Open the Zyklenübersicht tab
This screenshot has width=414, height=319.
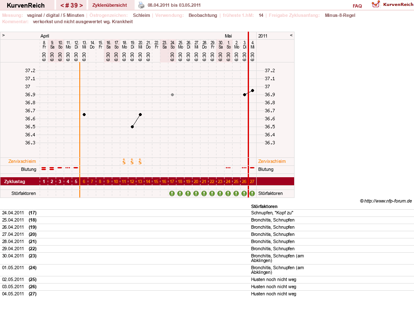click(x=110, y=5)
